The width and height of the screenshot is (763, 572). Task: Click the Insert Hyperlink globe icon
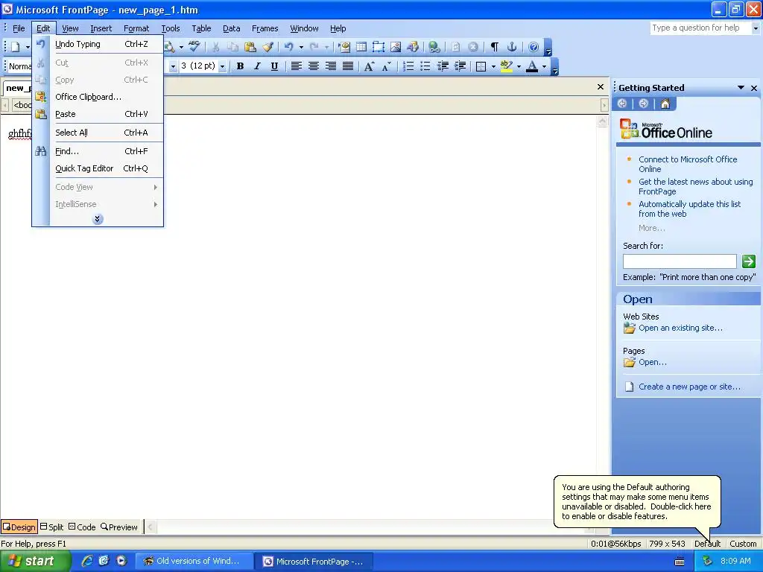(434, 47)
